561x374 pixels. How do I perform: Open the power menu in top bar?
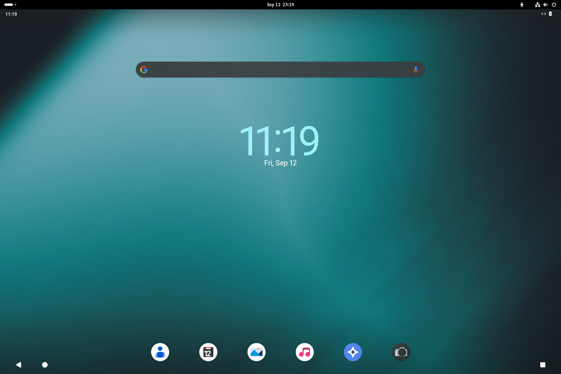tap(554, 5)
